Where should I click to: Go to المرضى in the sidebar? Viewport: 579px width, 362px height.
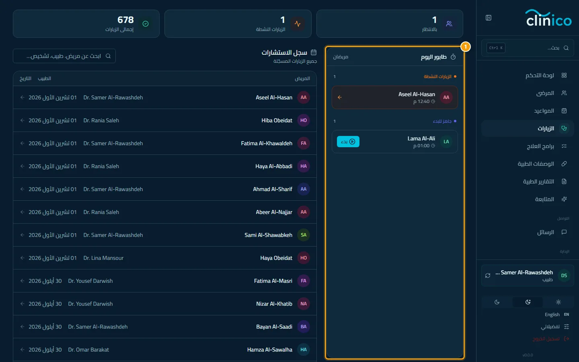(x=528, y=93)
